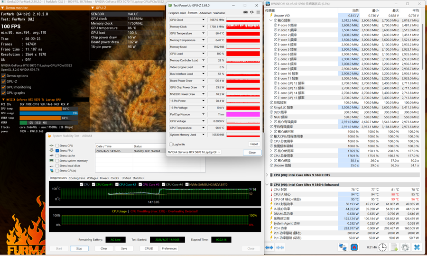Toggle GPU-Z Log to file checkbox

click(171, 145)
